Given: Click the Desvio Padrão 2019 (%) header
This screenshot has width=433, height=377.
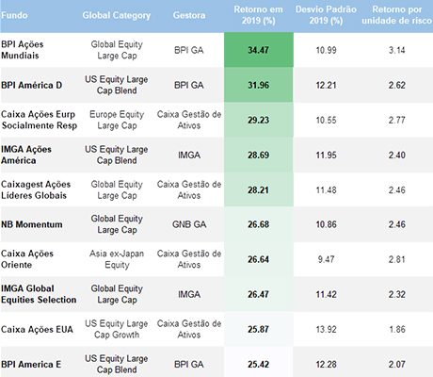Looking at the screenshot, I should pyautogui.click(x=326, y=15).
